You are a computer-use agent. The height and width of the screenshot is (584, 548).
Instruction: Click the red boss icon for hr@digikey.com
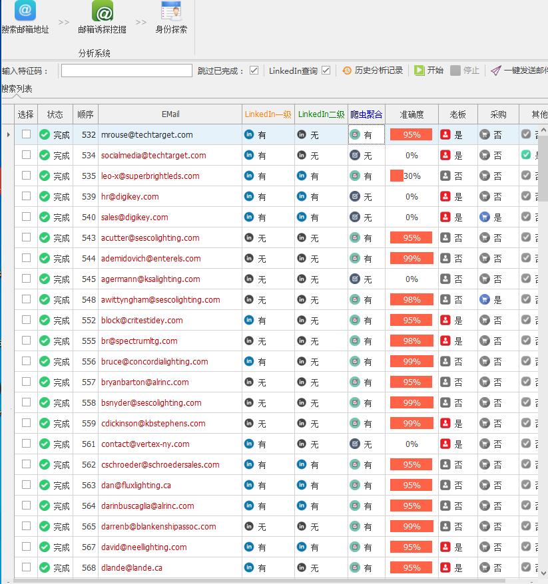[x=445, y=196]
